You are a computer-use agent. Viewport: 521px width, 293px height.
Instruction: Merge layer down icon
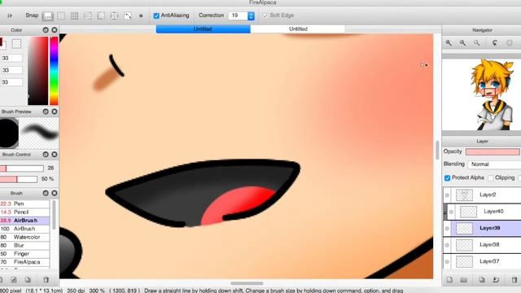496,280
